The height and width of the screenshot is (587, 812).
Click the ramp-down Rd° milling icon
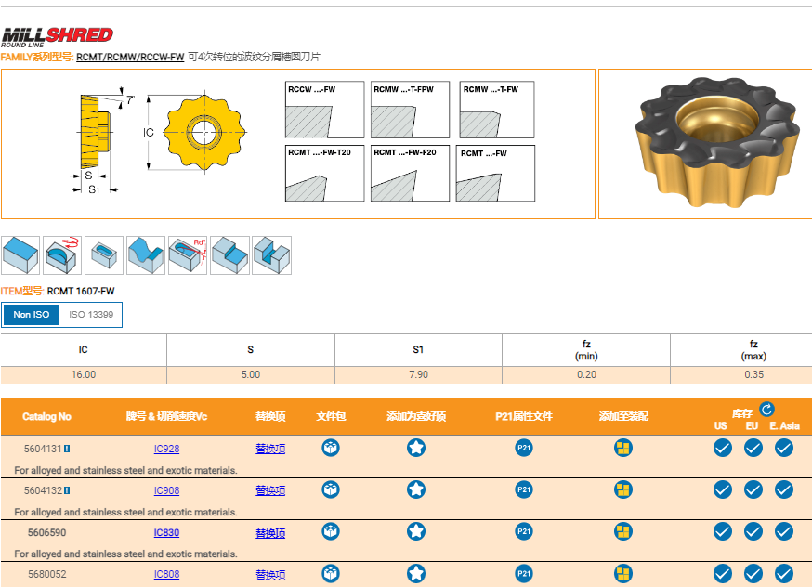click(x=188, y=254)
